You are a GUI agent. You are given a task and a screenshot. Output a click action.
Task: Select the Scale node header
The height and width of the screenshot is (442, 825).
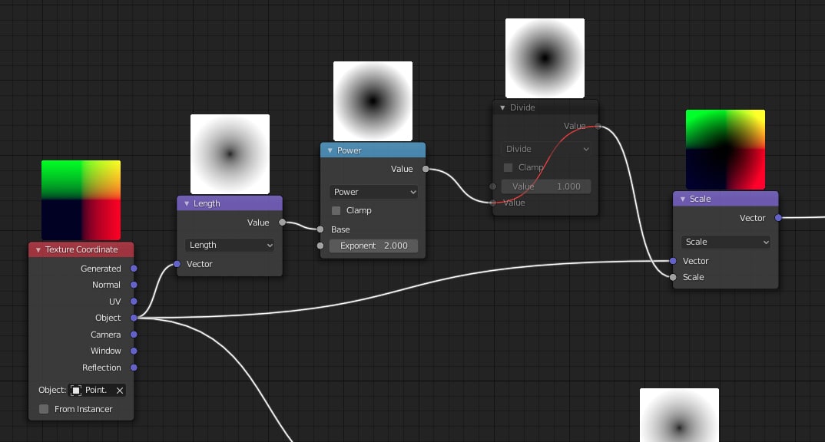(726, 199)
